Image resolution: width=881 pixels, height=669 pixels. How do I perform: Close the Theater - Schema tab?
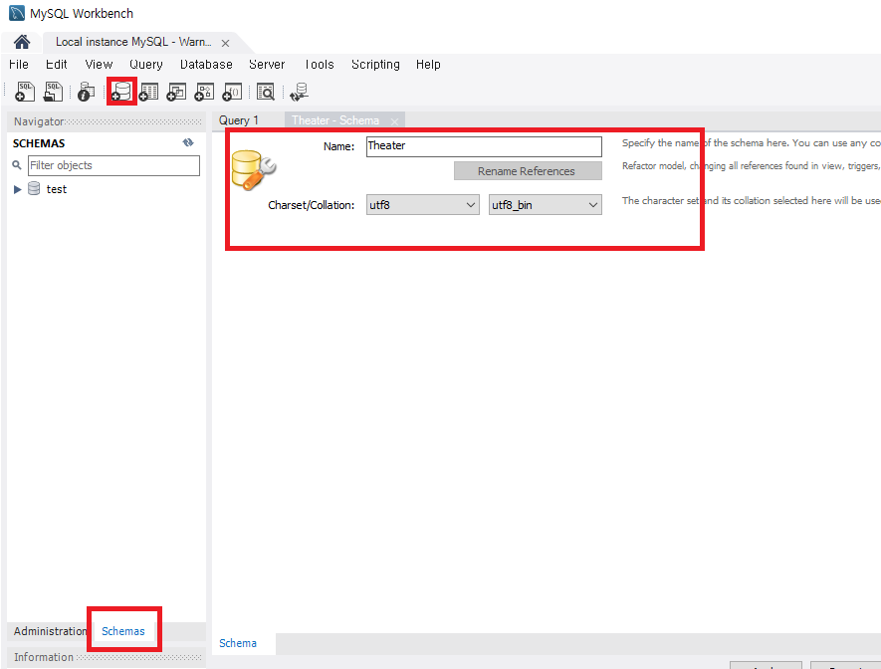tap(394, 121)
